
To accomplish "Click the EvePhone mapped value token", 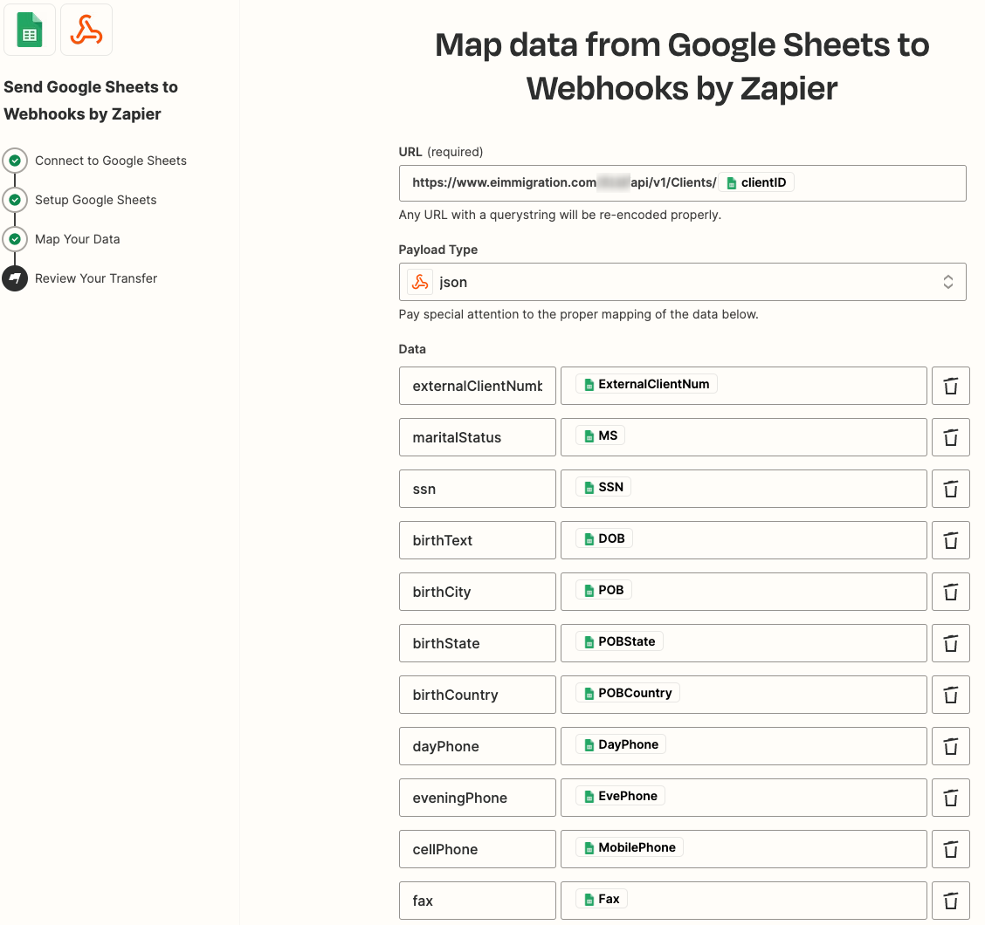I will point(621,796).
